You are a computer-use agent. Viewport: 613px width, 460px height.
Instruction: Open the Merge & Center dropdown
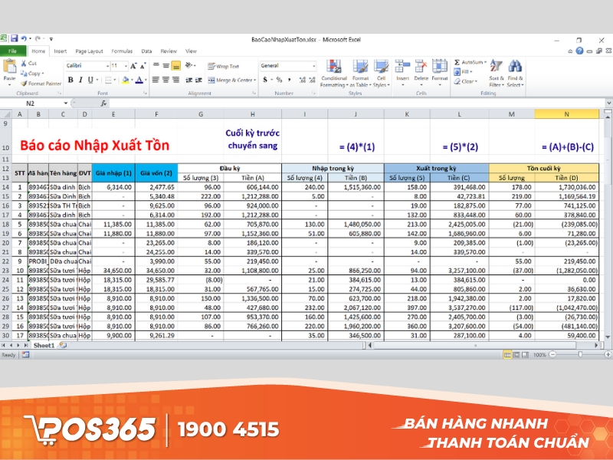tap(254, 80)
